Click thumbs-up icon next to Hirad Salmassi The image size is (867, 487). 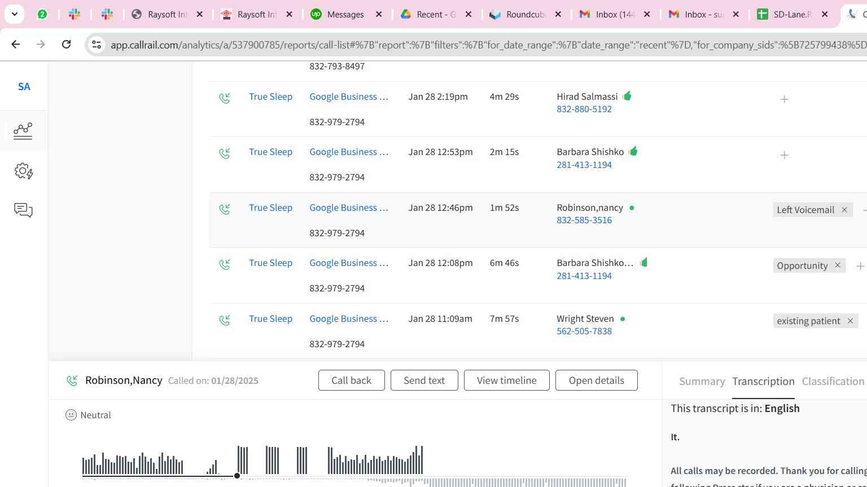coord(627,96)
